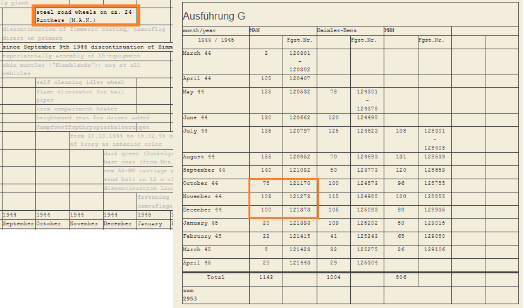Image resolution: width=524 pixels, height=308 pixels.
Task: Click the 'April 45' row label
Action: click(x=197, y=263)
